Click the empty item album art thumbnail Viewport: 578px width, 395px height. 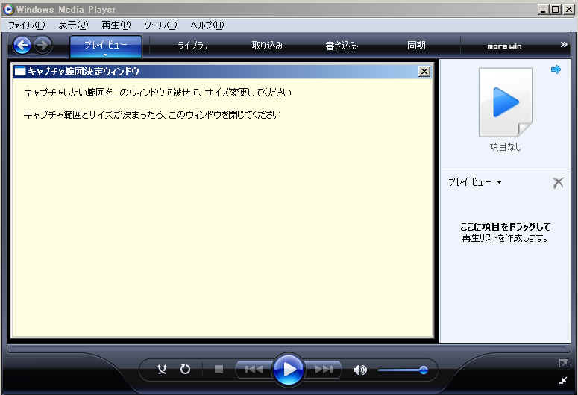(506, 102)
